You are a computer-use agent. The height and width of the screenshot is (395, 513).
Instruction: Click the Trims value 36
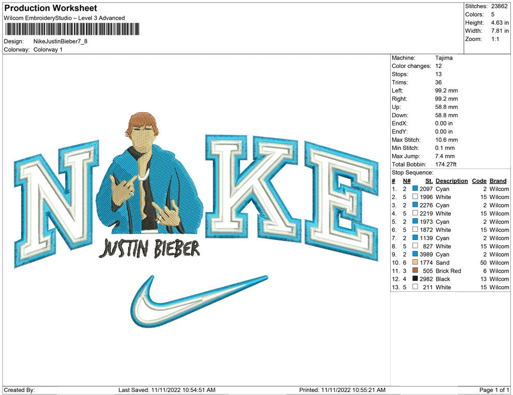[x=438, y=82]
